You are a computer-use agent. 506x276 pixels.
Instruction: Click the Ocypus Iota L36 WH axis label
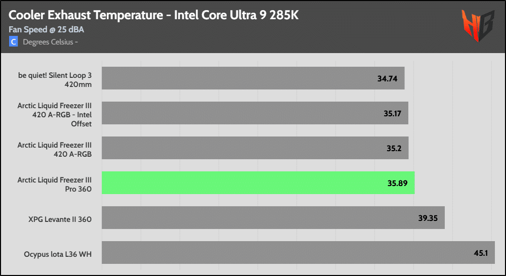click(58, 253)
